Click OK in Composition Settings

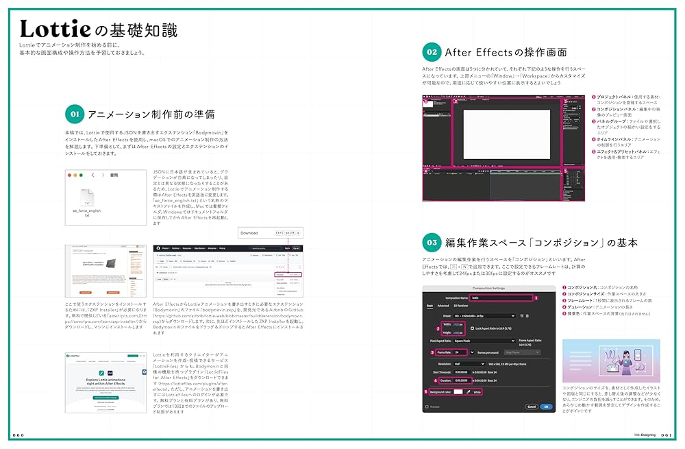click(x=547, y=406)
